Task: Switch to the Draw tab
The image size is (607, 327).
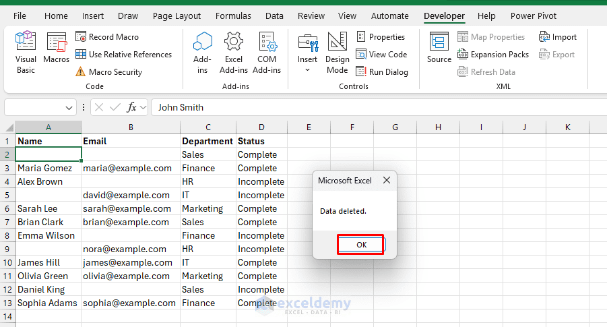Action: click(x=128, y=16)
